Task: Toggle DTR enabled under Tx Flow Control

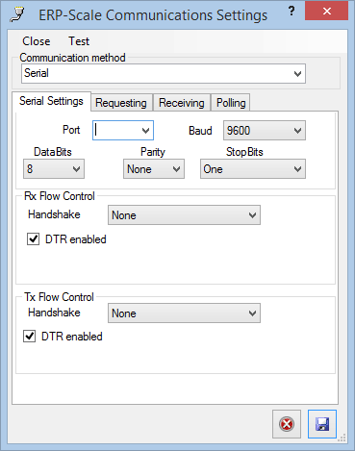Action: tap(29, 337)
